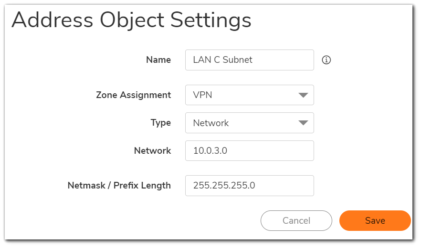
Task: Click the Type label text
Action: pos(160,123)
